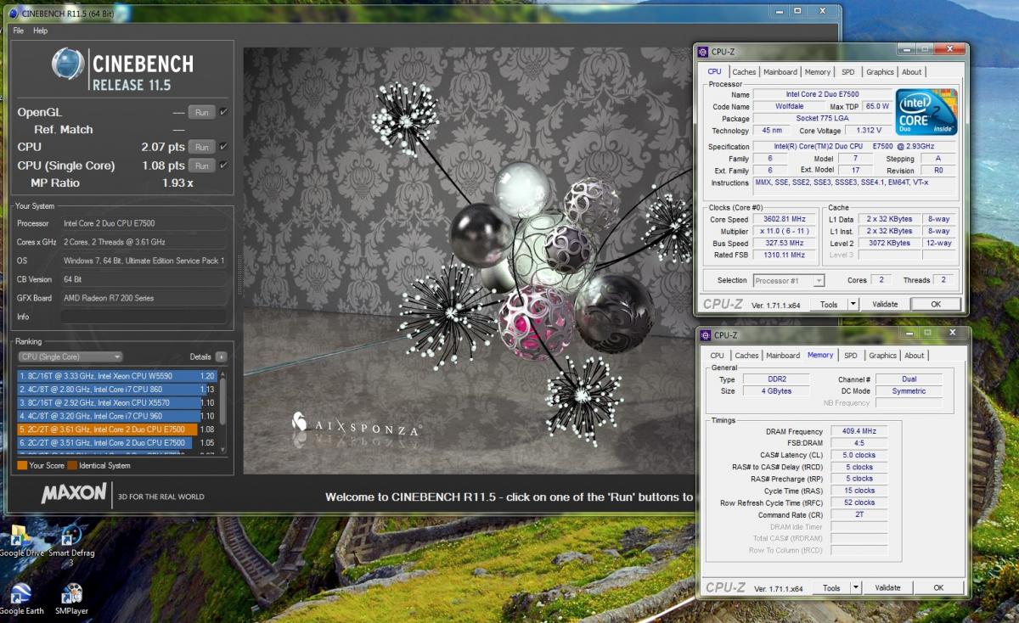Click the lower CPU-Z window's title icon
Image resolution: width=1019 pixels, height=623 pixels.
pyautogui.click(x=705, y=335)
